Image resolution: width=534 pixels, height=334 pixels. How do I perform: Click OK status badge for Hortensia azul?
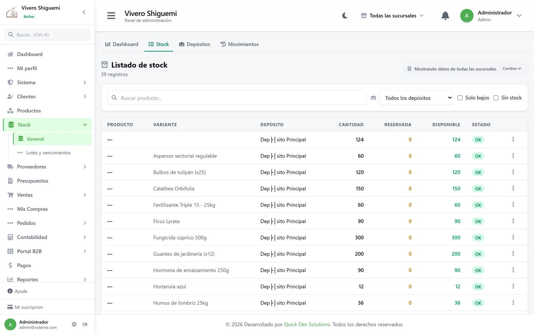coord(478,287)
